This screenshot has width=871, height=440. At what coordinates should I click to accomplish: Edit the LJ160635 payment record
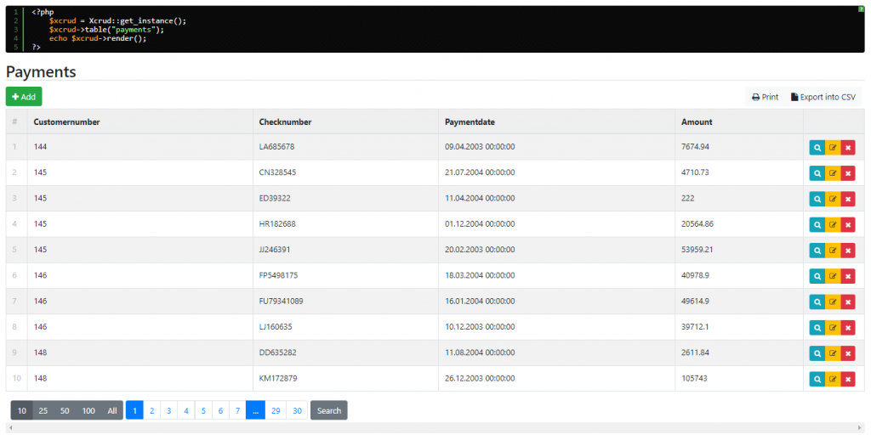(x=833, y=327)
